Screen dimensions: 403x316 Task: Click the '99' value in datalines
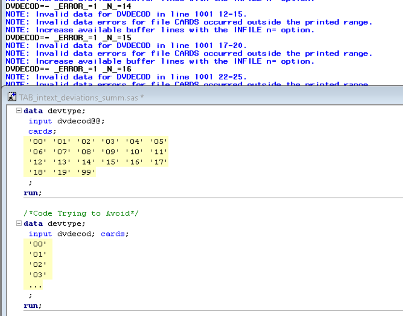point(86,172)
